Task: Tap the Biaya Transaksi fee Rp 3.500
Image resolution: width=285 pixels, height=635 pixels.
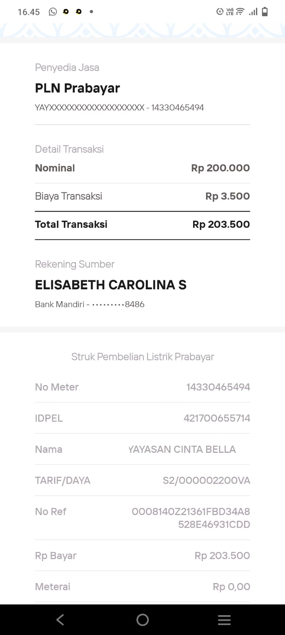Action: (227, 196)
